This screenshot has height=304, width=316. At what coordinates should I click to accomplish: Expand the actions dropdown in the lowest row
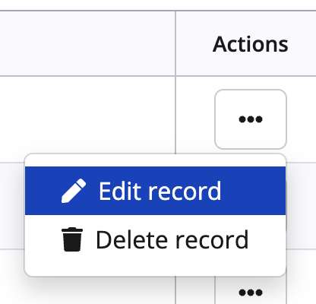pyautogui.click(x=251, y=293)
